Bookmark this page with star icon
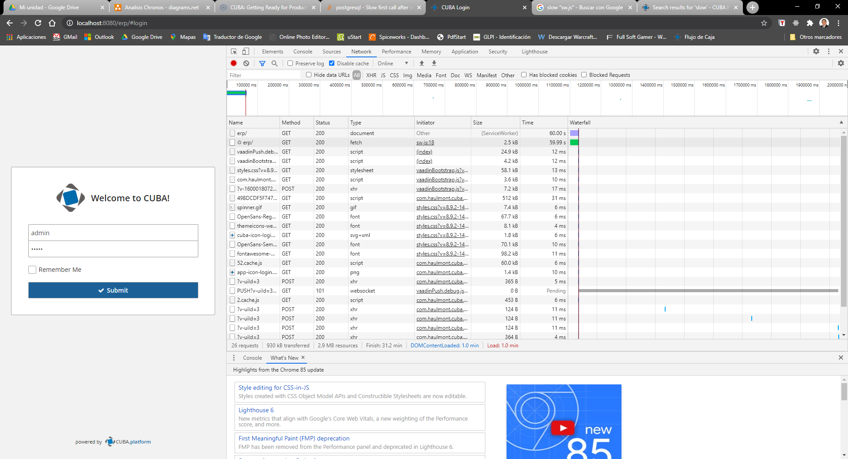The image size is (848, 459). pos(764,23)
